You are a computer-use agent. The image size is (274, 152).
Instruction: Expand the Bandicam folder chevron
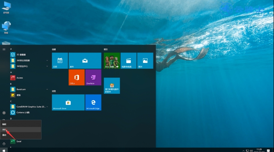tap(47, 89)
